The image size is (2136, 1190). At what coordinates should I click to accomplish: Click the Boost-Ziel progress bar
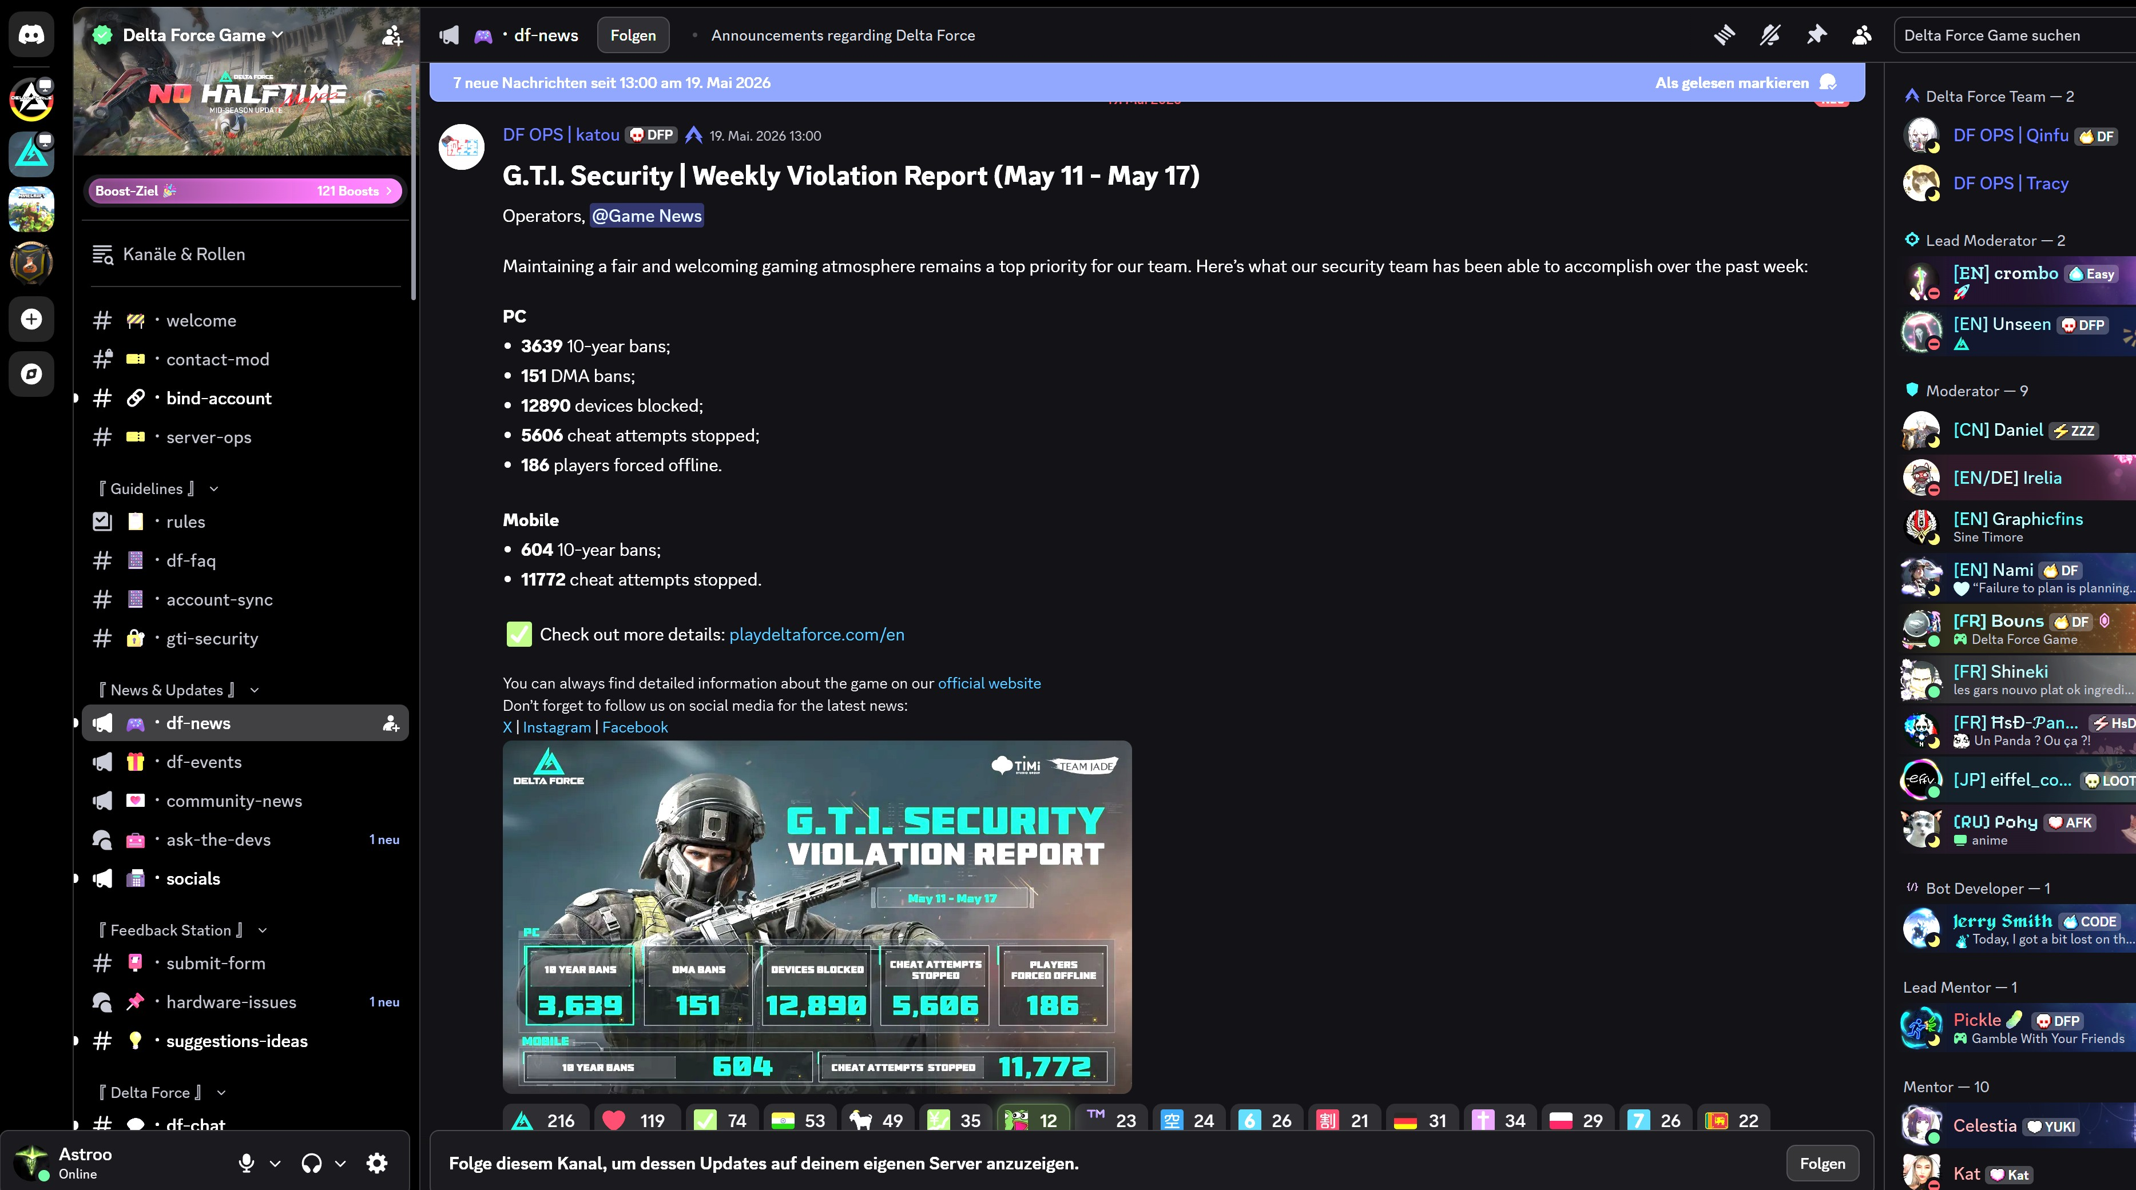coord(245,192)
